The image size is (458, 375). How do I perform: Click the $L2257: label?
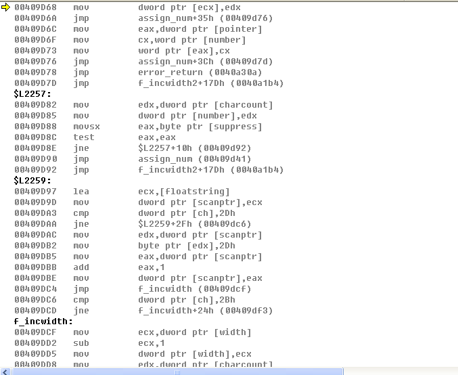[32, 94]
